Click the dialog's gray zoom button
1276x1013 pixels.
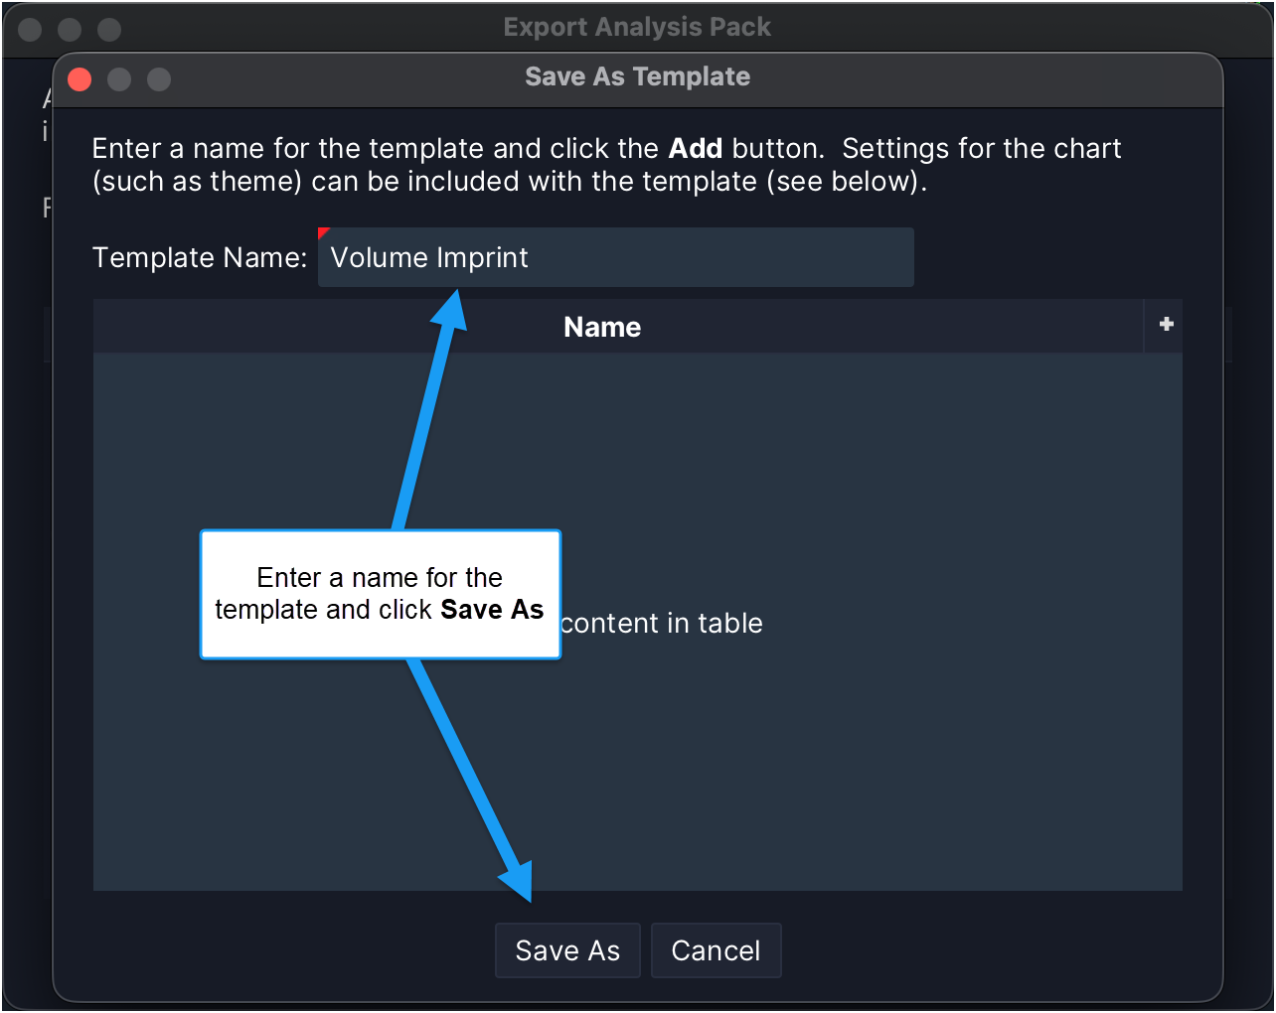pos(159,79)
